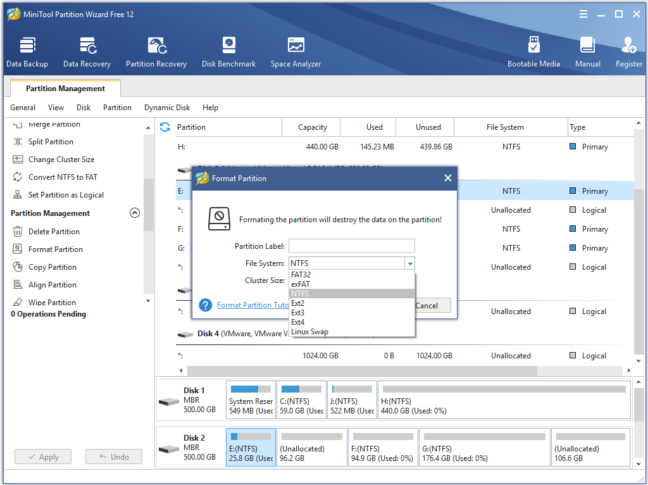Refresh the partition list
This screenshot has width=648, height=485.
tap(165, 127)
